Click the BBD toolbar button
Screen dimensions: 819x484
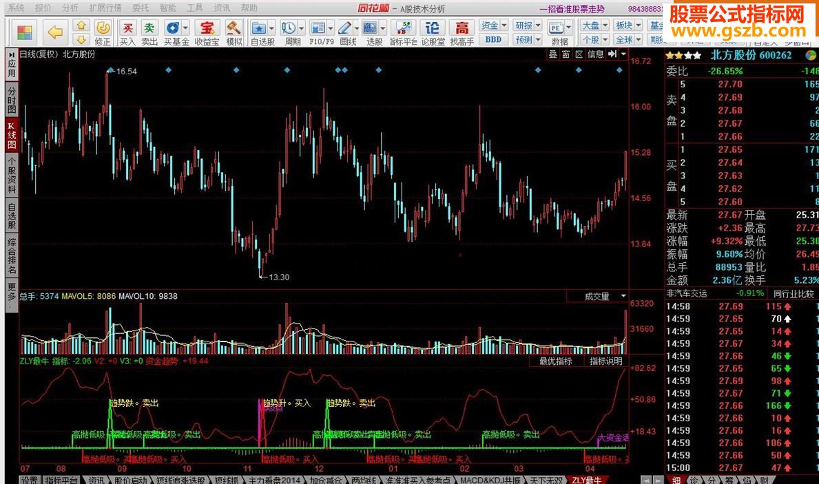click(493, 39)
